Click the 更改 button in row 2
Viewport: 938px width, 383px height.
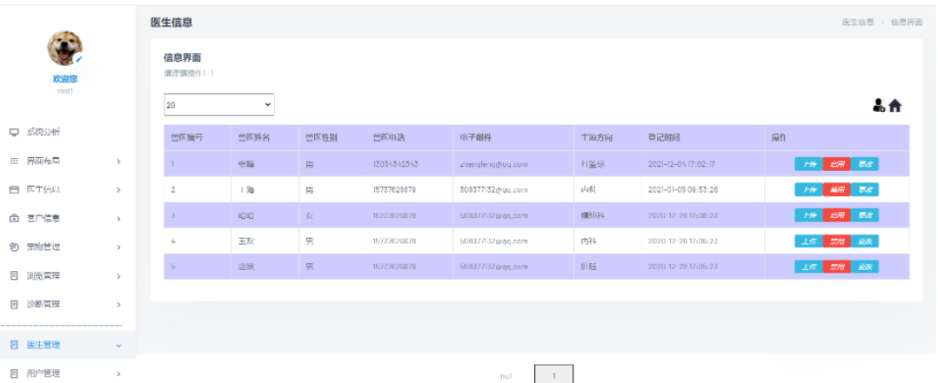[864, 189]
